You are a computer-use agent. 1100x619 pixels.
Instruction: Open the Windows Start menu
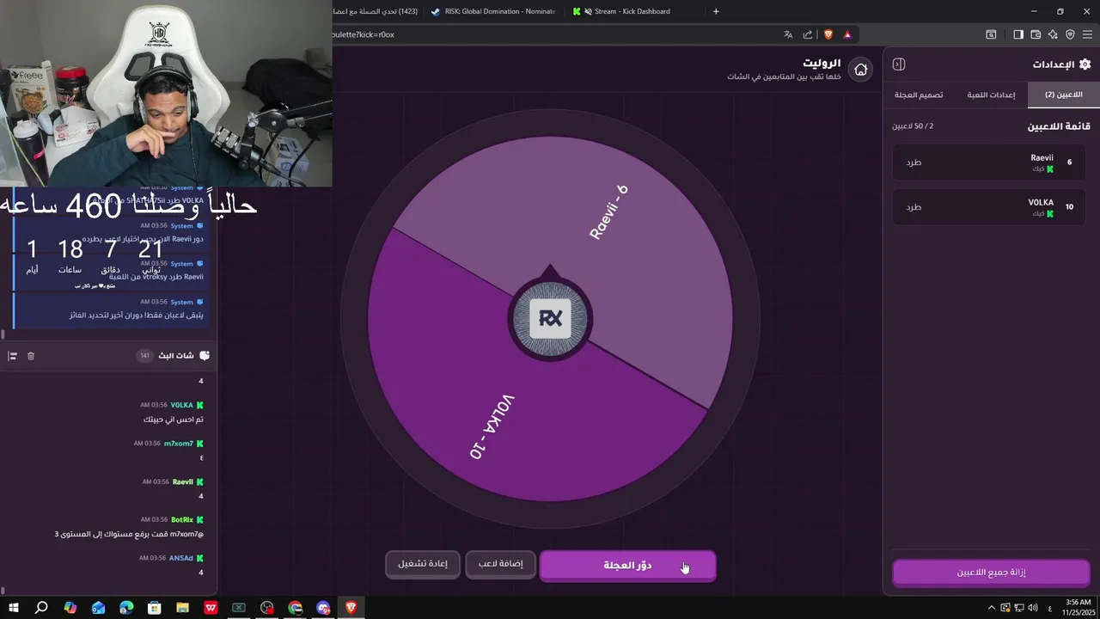(x=14, y=608)
